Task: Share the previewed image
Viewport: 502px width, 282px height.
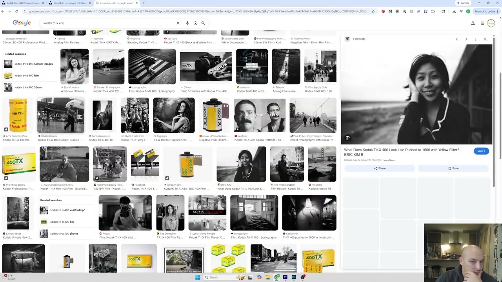Action: point(380,168)
